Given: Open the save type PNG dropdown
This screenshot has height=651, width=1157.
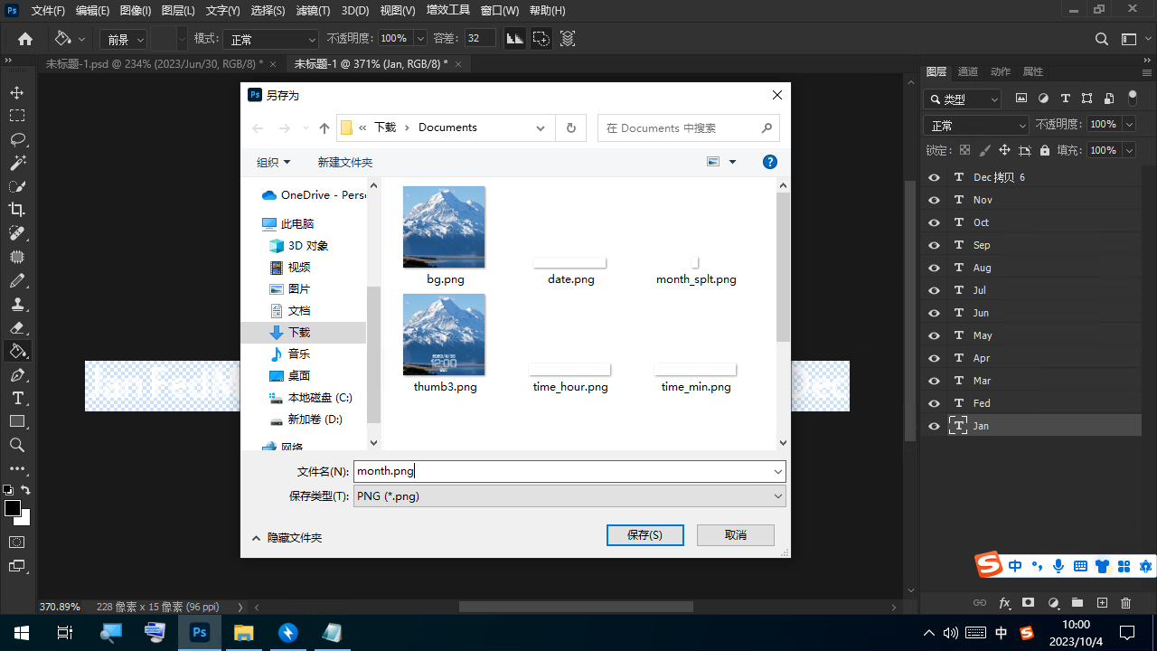Looking at the screenshot, I should [569, 496].
